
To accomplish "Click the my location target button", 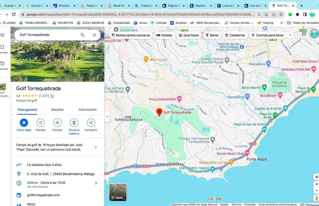I will coord(317,177).
